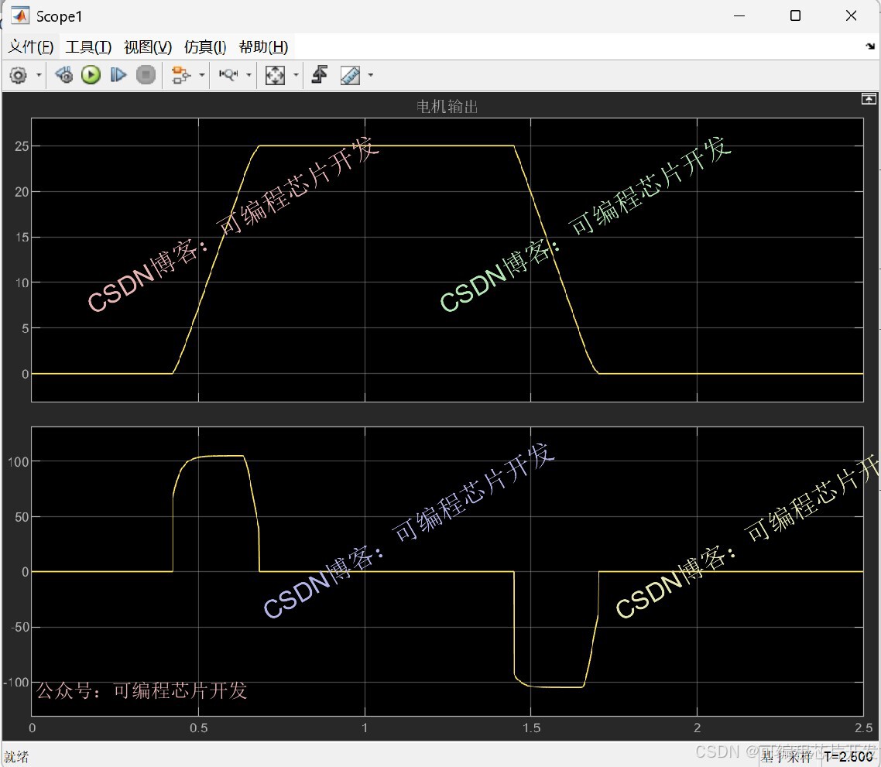The width and height of the screenshot is (881, 767).
Task: Click the step back button
Action: tap(64, 75)
